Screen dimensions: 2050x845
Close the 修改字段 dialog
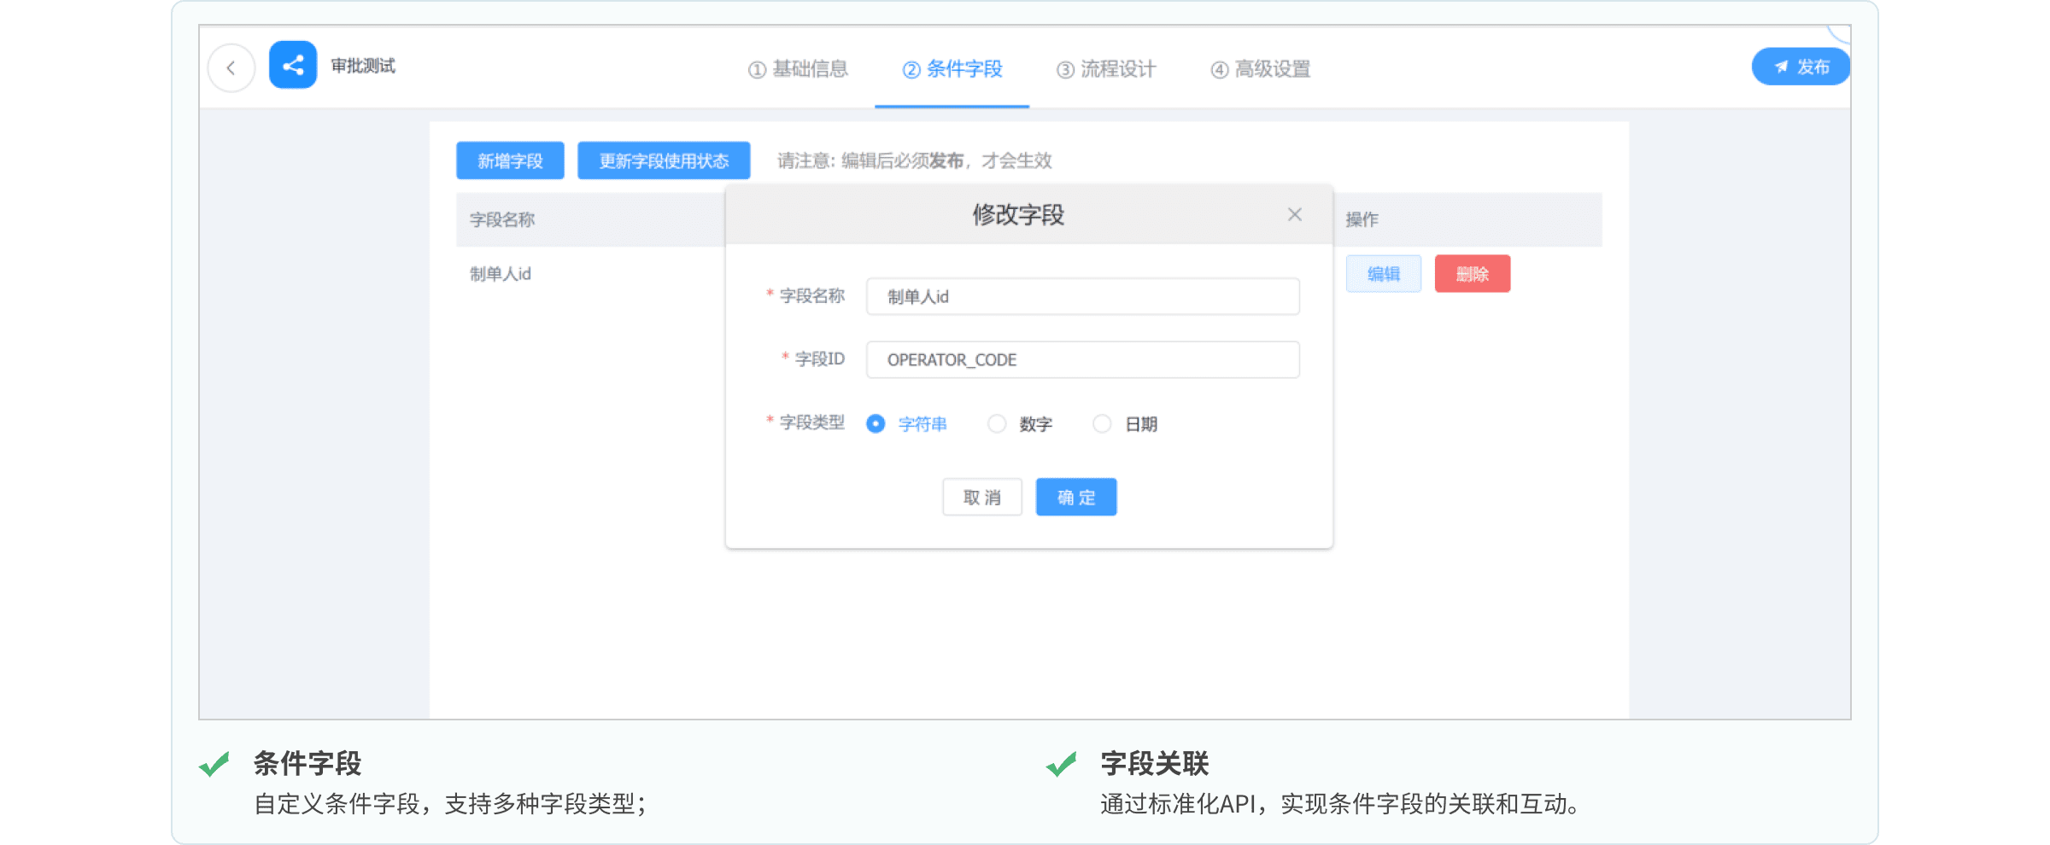pyautogui.click(x=1294, y=215)
